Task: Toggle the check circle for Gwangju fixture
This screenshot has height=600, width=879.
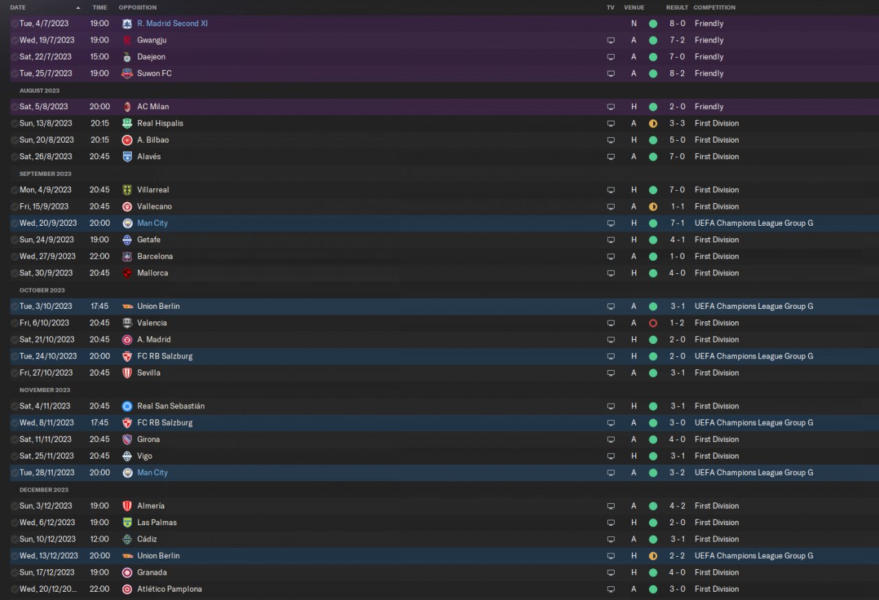Action: 14,41
